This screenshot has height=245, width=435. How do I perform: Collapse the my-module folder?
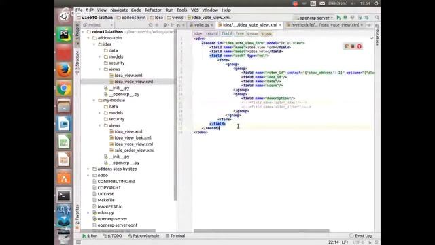[x=94, y=101]
